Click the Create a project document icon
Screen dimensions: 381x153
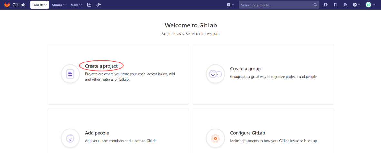tap(70, 74)
